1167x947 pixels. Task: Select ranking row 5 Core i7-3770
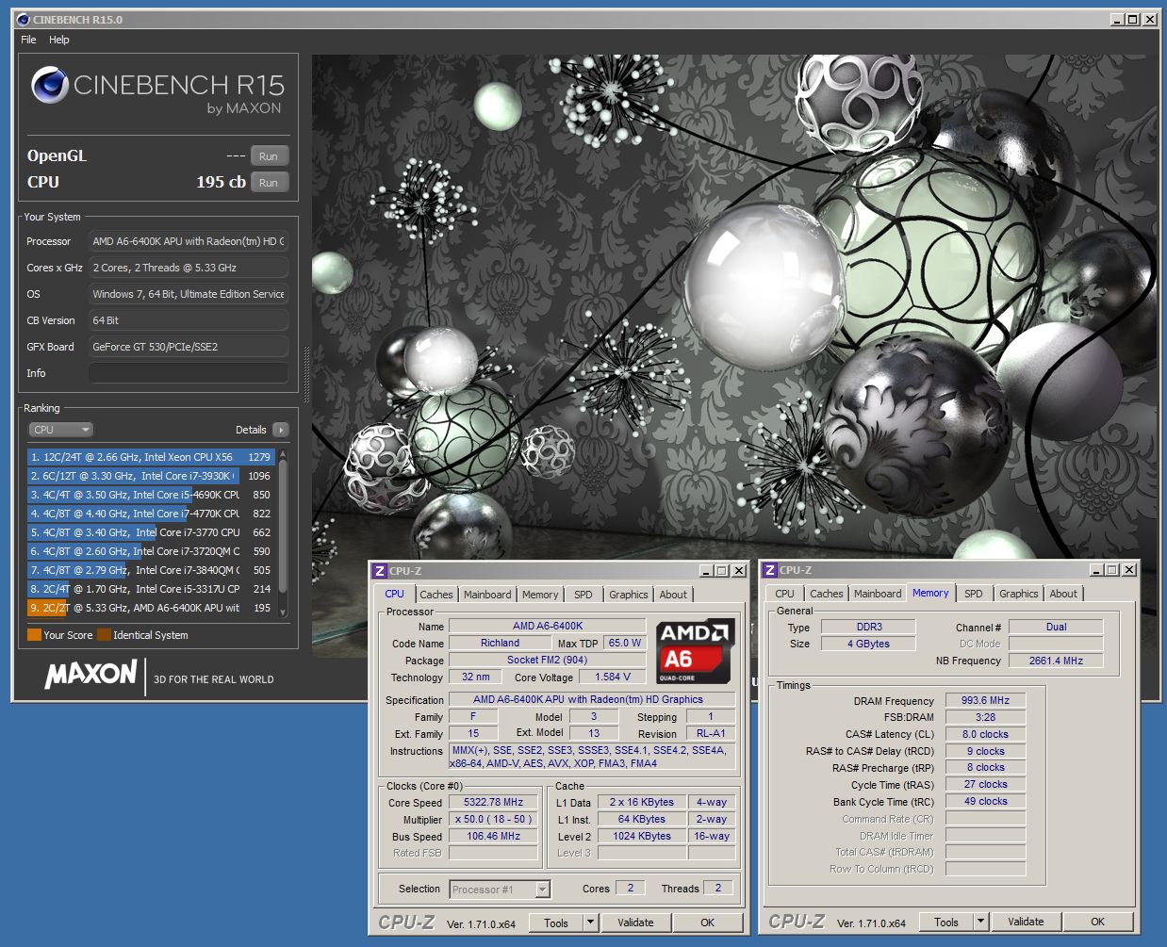click(151, 532)
